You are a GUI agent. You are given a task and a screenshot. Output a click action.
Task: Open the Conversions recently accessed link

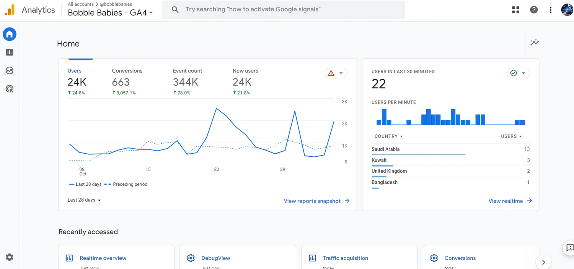point(460,258)
